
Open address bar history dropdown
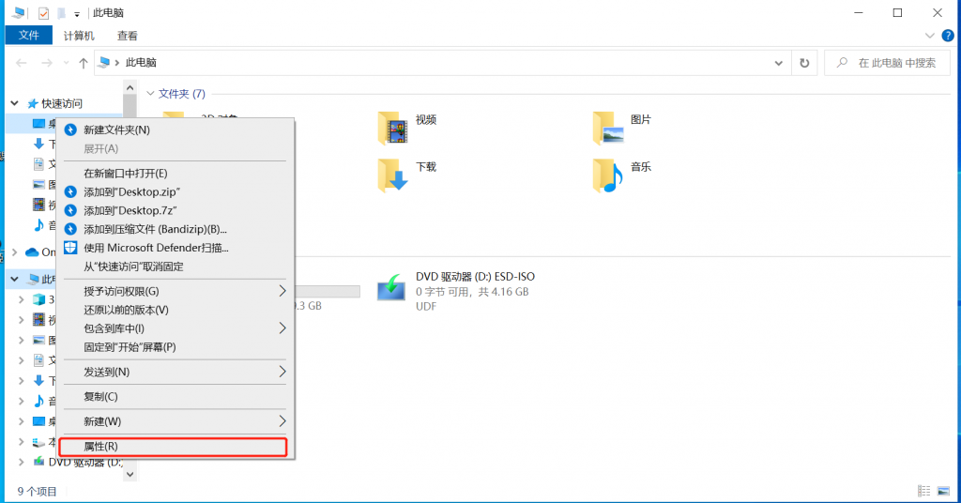(778, 63)
